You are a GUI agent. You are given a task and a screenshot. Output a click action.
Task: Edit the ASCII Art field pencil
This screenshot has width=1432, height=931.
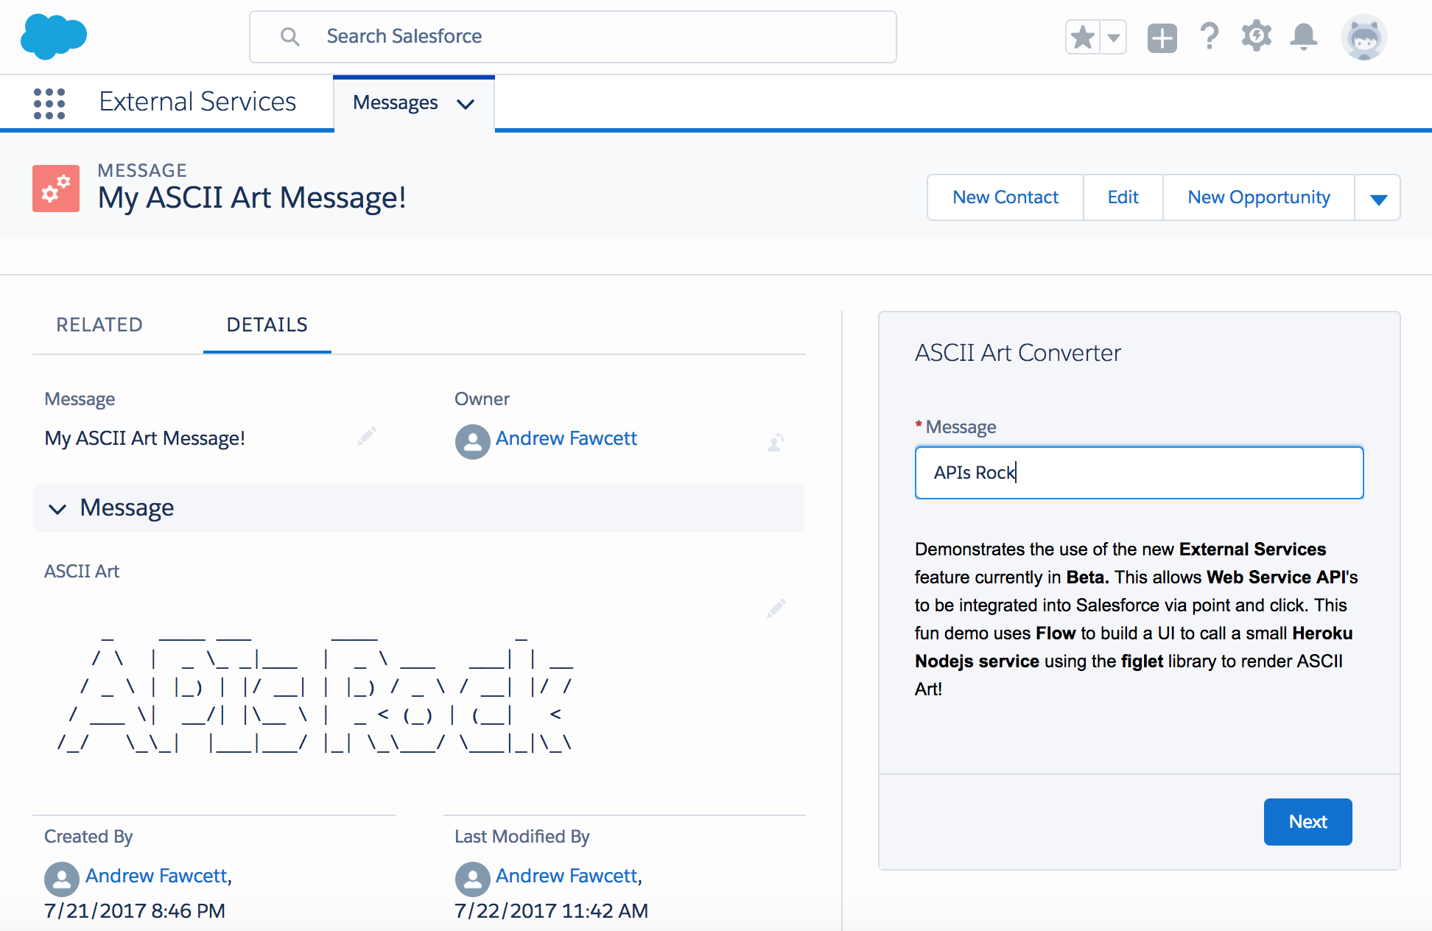coord(776,608)
